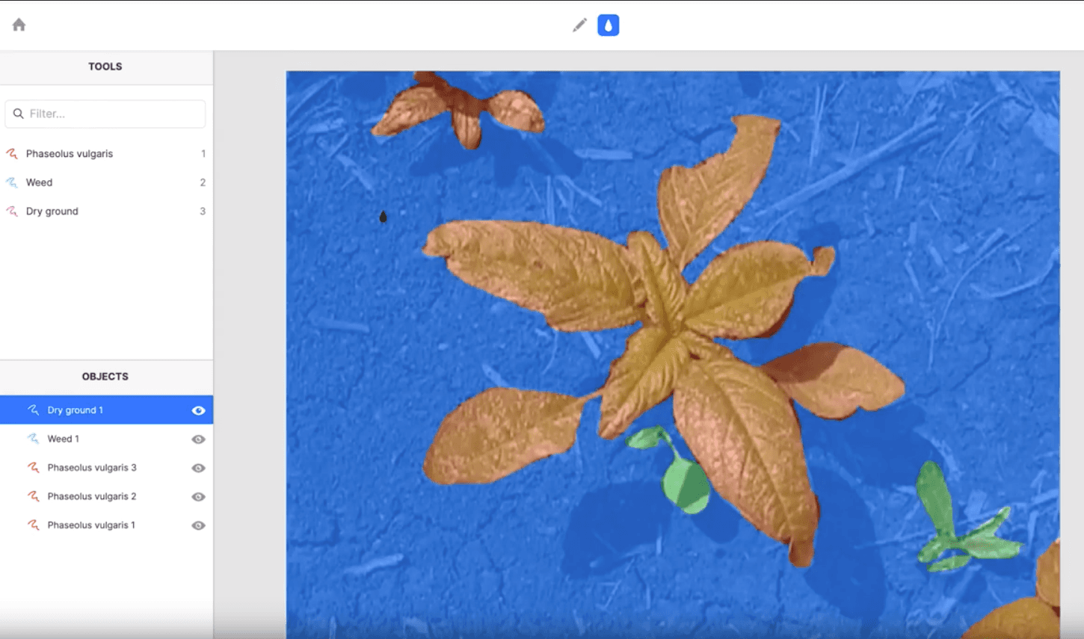This screenshot has width=1084, height=639.
Task: Click the TOOLS panel header
Action: pyautogui.click(x=105, y=67)
